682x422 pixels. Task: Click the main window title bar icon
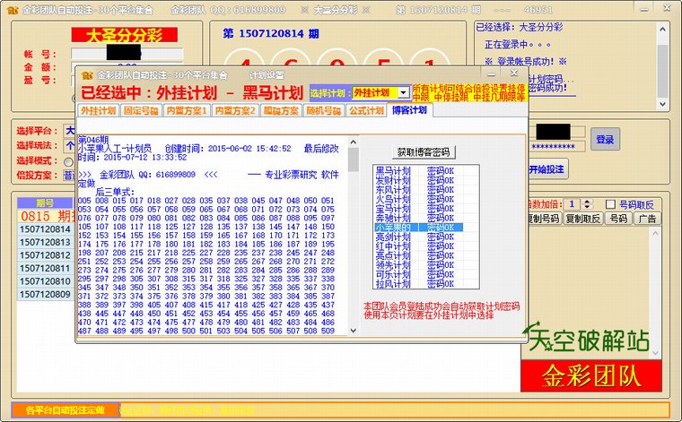[12, 9]
